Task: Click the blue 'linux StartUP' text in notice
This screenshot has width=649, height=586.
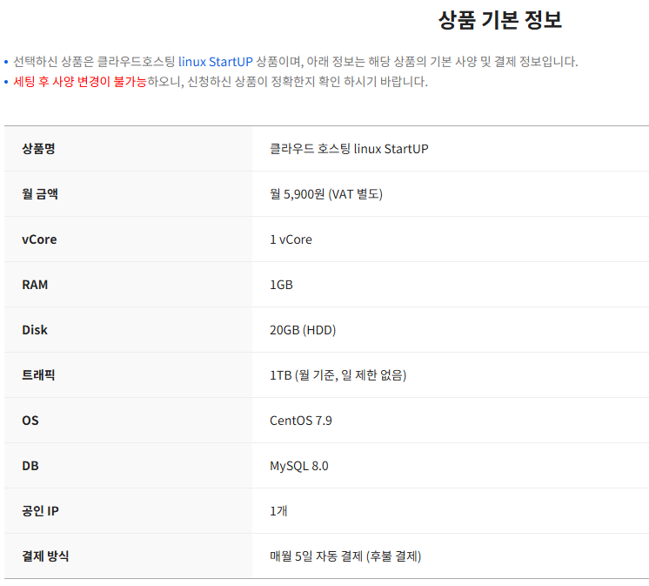Action: pos(215,62)
